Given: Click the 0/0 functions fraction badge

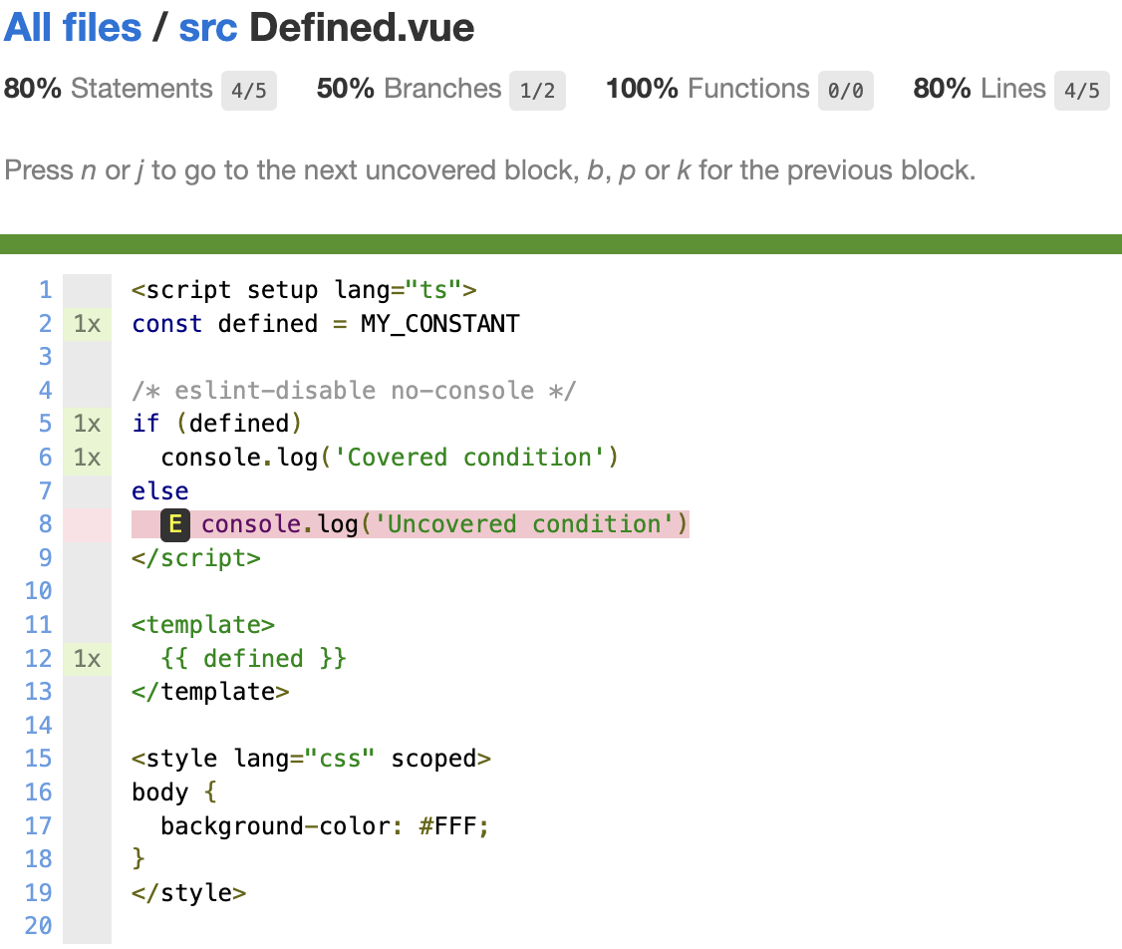Looking at the screenshot, I should click(846, 90).
